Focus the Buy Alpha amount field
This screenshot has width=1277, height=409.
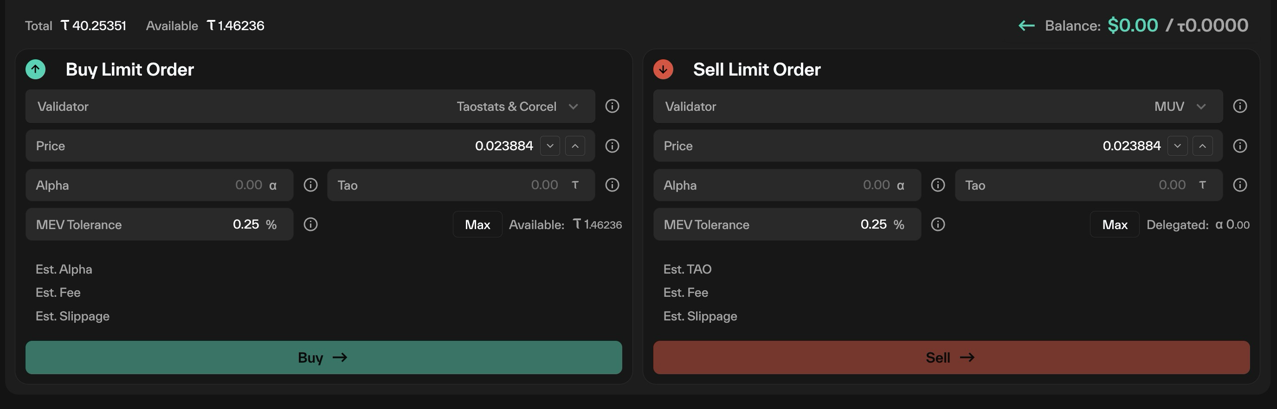pyautogui.click(x=160, y=185)
